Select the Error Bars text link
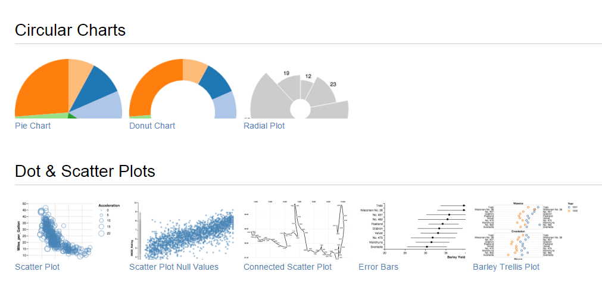The image size is (602, 290). pos(378,267)
